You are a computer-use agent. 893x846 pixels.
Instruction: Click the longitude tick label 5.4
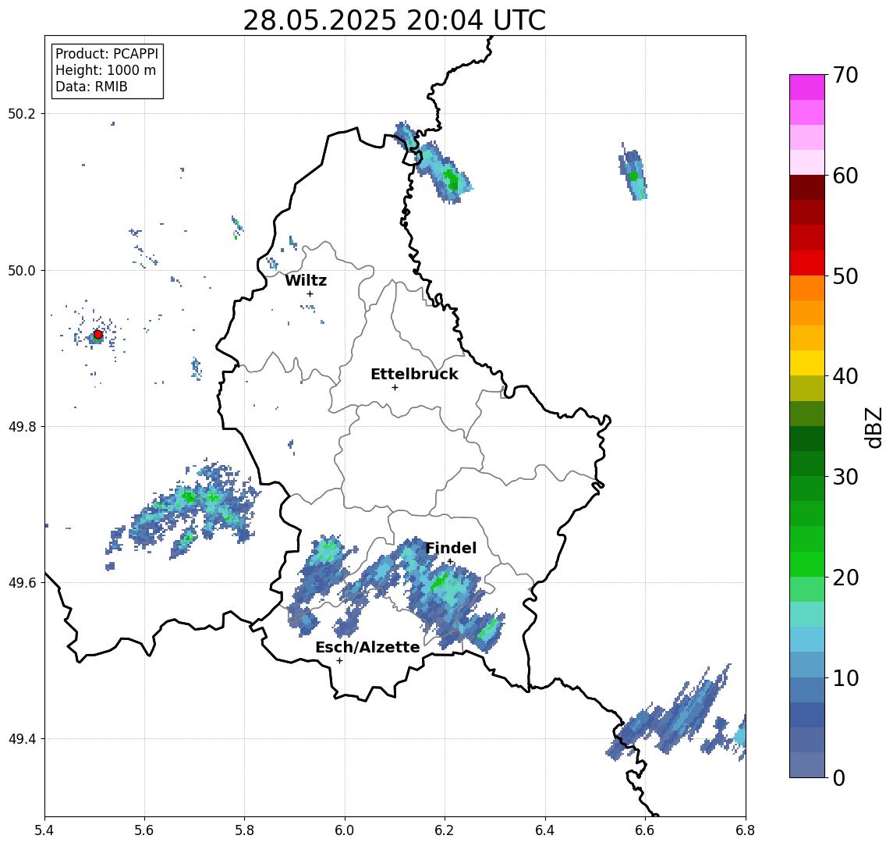(x=44, y=830)
